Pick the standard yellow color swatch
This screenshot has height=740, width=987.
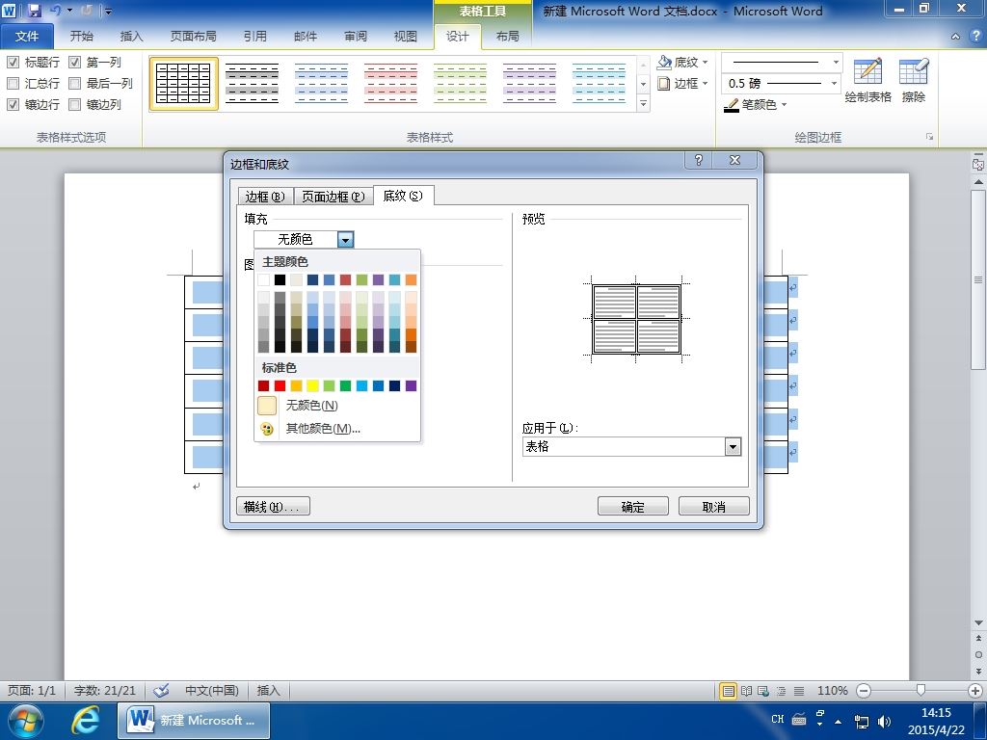coord(313,385)
